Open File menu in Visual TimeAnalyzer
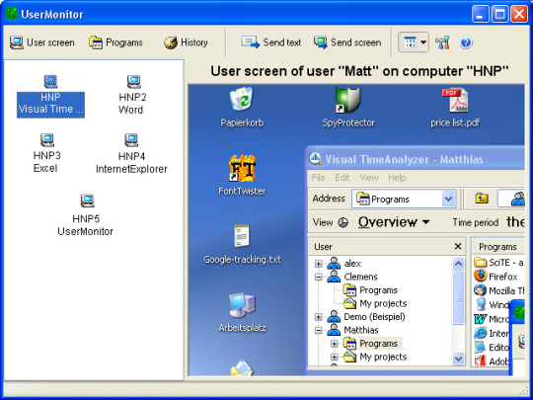This screenshot has height=400, width=533. 318,178
